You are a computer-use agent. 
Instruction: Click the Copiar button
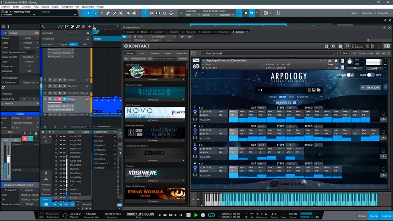[155, 40]
